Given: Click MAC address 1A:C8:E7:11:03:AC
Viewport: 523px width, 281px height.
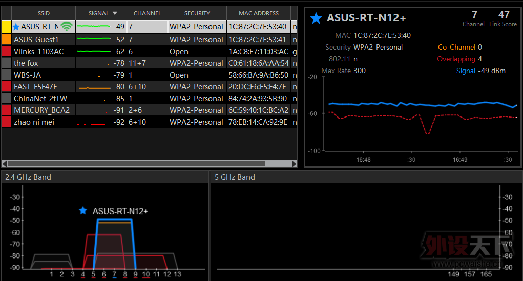Looking at the screenshot, I should (x=258, y=51).
